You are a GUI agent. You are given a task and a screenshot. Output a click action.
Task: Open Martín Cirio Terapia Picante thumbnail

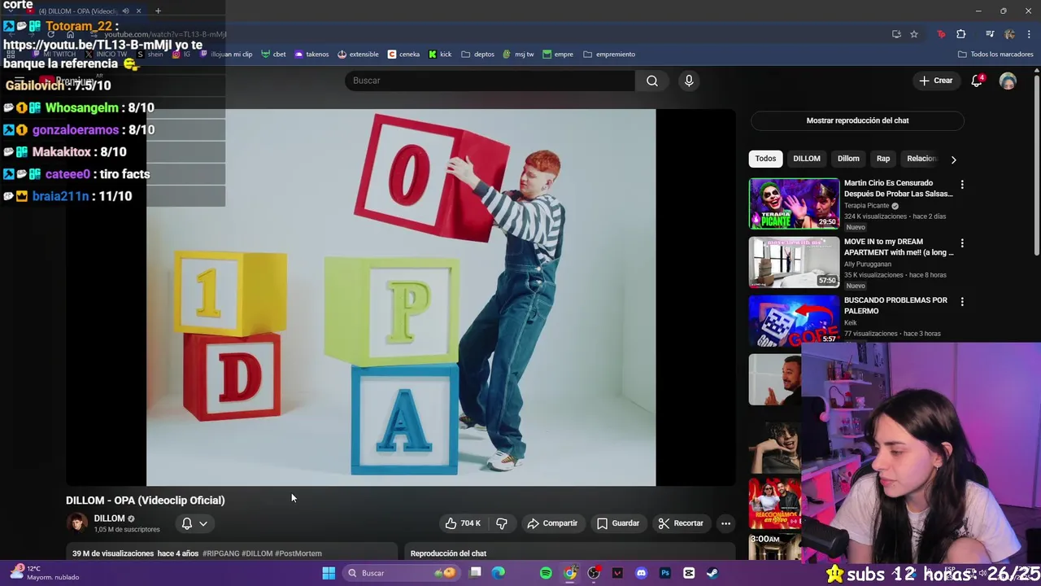(x=794, y=203)
